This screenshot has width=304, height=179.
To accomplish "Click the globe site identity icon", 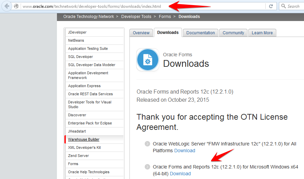I will pos(17,6).
